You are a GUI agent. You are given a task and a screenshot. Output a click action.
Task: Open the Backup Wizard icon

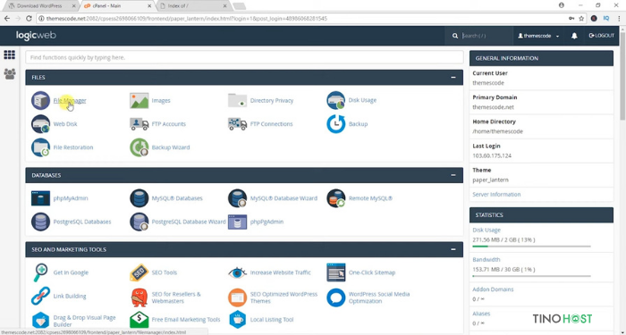click(139, 147)
